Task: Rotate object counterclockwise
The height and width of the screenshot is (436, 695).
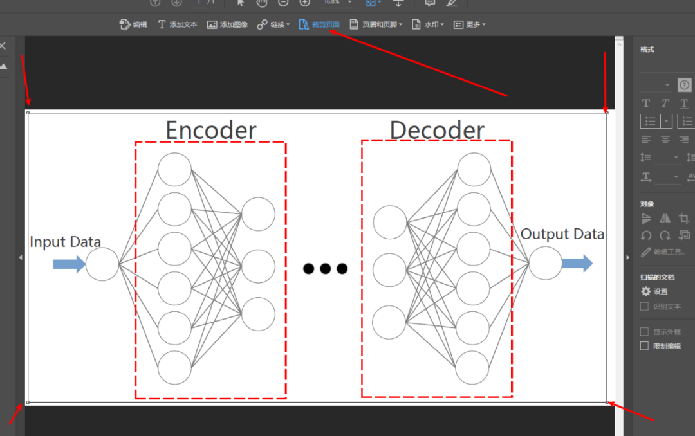Action: [646, 235]
